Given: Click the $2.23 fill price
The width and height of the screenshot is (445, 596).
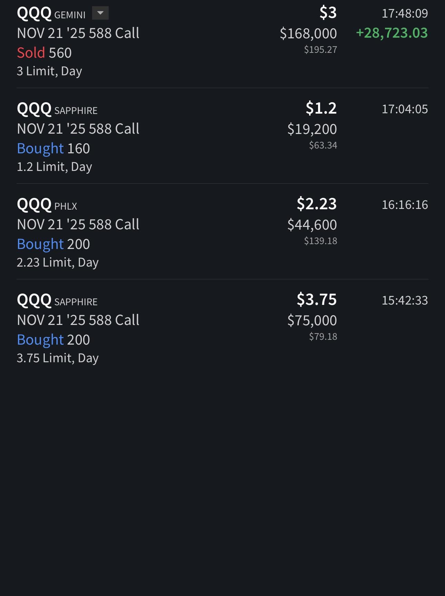Looking at the screenshot, I should click(x=316, y=204).
